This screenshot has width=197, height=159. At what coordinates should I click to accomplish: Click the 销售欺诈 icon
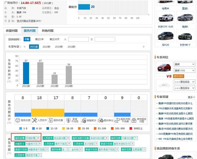coord(84,120)
